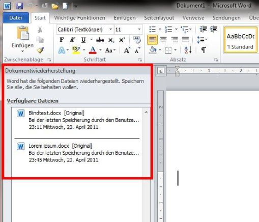Toggle underline formatting (U)
The width and height of the screenshot is (259, 222).
[x=83, y=40]
